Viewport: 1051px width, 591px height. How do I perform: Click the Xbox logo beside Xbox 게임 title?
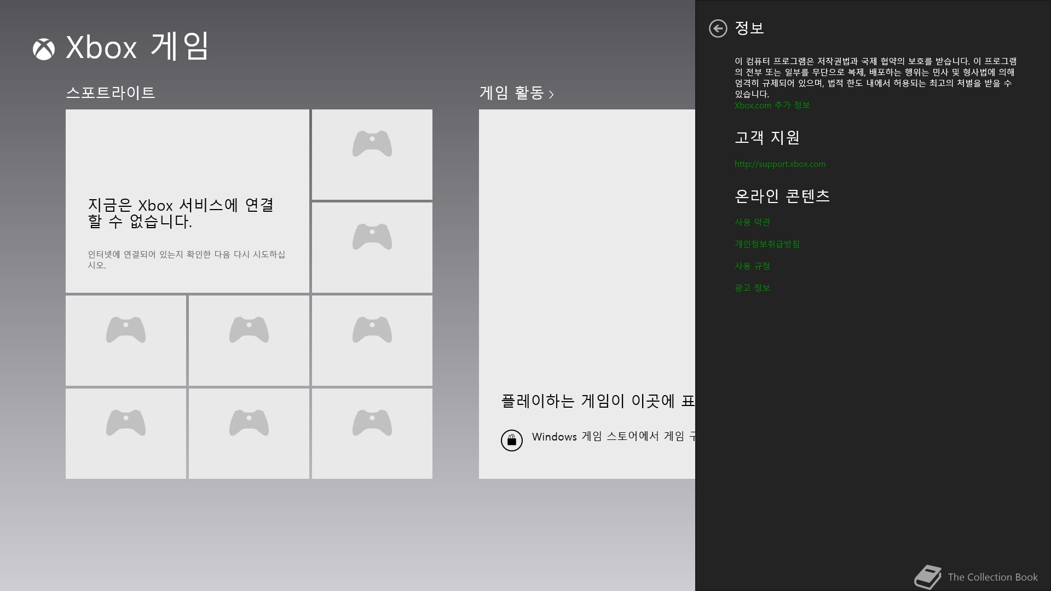click(44, 49)
